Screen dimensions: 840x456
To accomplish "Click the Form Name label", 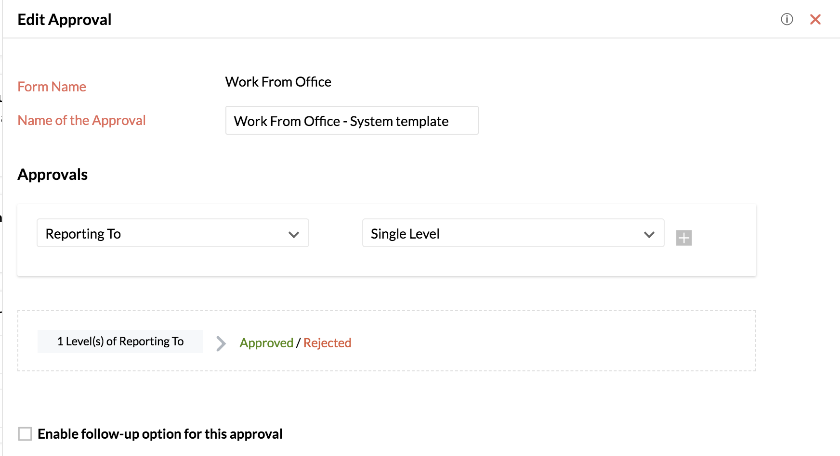I will click(52, 87).
